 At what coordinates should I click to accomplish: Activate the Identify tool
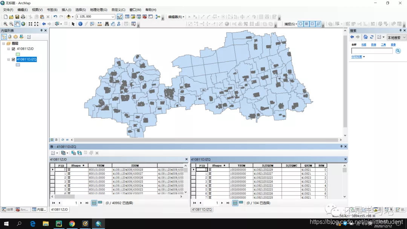[x=80, y=24]
